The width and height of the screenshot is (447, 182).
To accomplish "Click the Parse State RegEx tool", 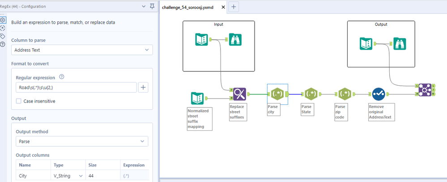I will pyautogui.click(x=310, y=94).
